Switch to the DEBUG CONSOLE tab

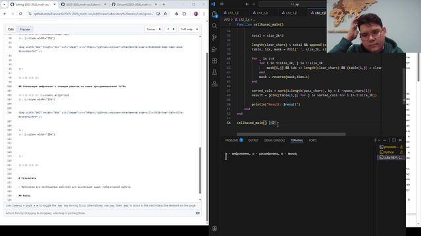point(274,140)
